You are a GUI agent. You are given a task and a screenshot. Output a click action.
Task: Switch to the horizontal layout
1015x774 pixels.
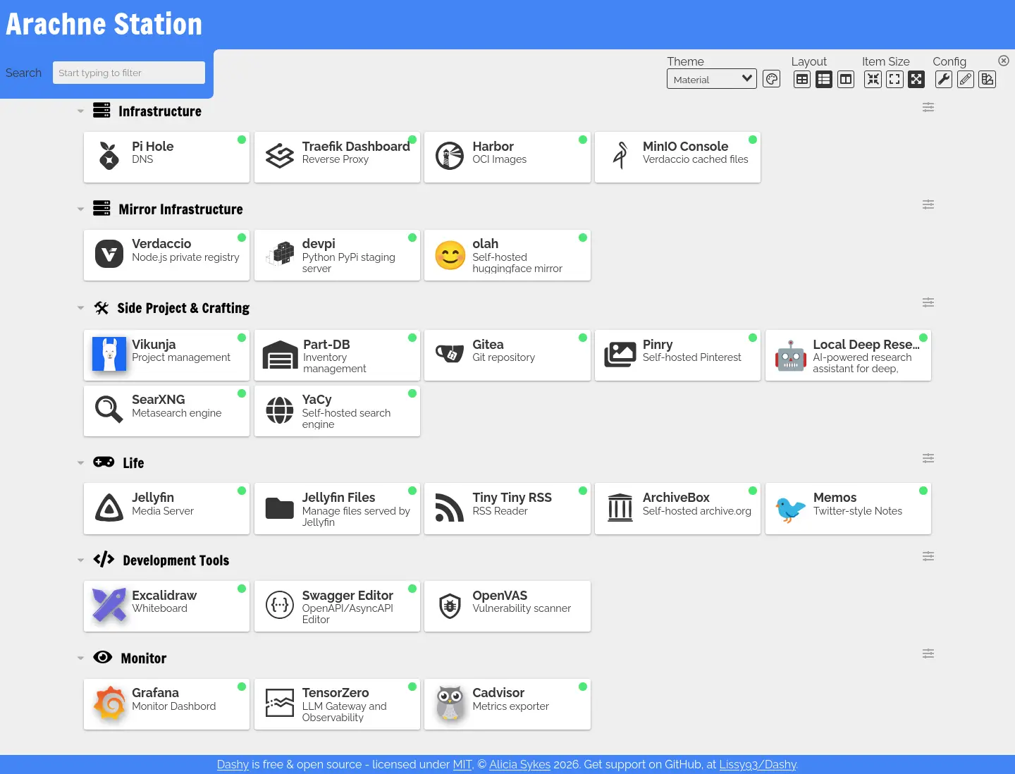[x=846, y=80]
